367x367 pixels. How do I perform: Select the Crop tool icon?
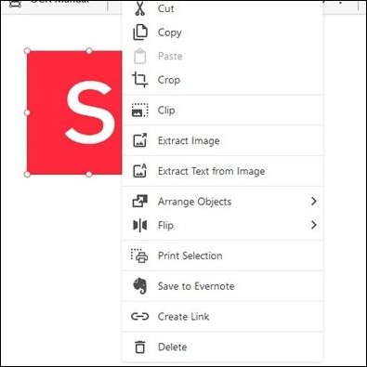click(139, 80)
